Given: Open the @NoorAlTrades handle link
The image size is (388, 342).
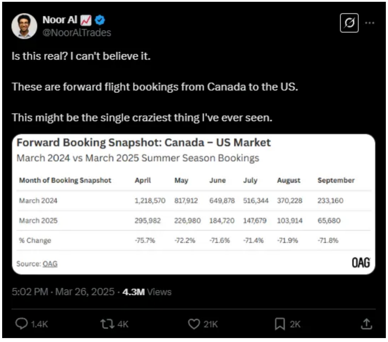Looking at the screenshot, I should click(x=77, y=33).
